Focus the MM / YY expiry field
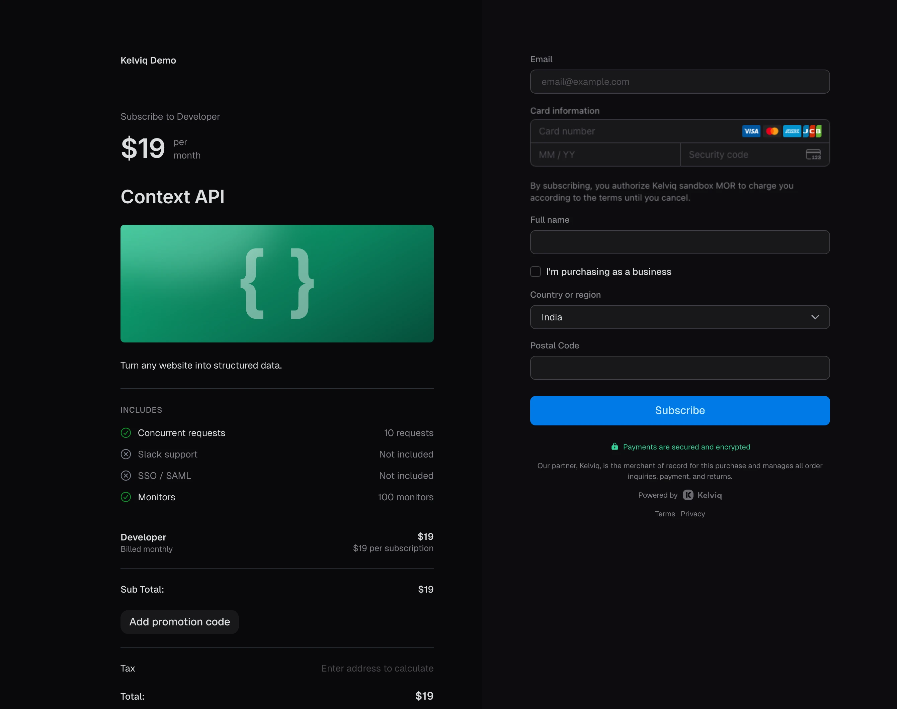Screen dimensions: 897x709 (x=605, y=155)
